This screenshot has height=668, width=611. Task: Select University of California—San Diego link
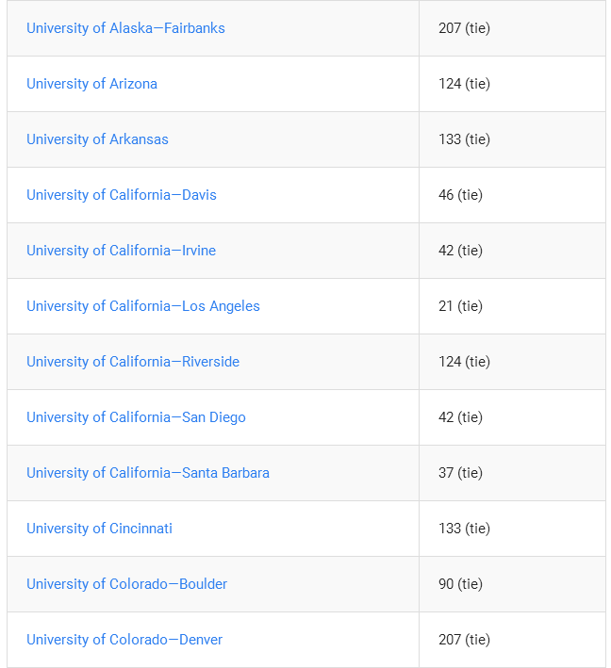click(136, 417)
